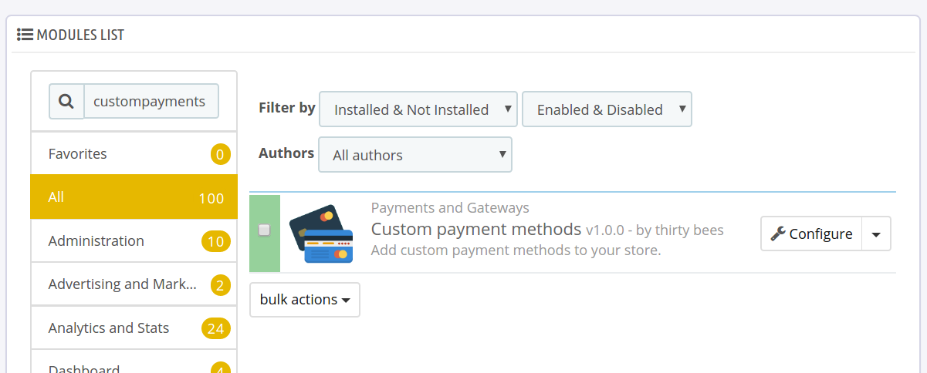Open the Advertising and Marketing category
This screenshot has width=927, height=373.
point(134,284)
